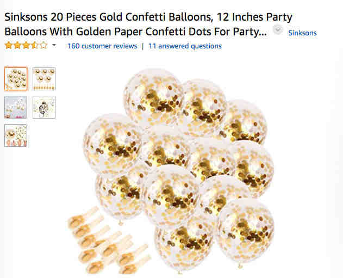
Task: Open the 11 answered questions link
Action: pos(185,46)
